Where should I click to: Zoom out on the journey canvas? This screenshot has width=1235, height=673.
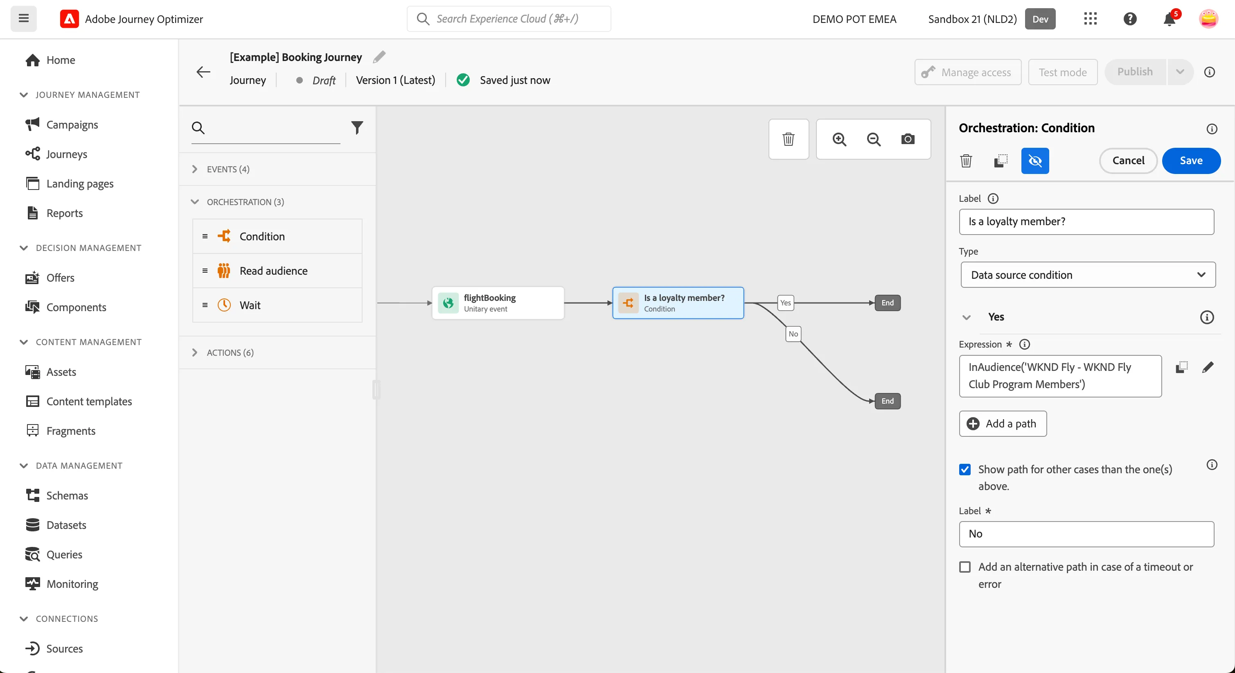(x=874, y=139)
